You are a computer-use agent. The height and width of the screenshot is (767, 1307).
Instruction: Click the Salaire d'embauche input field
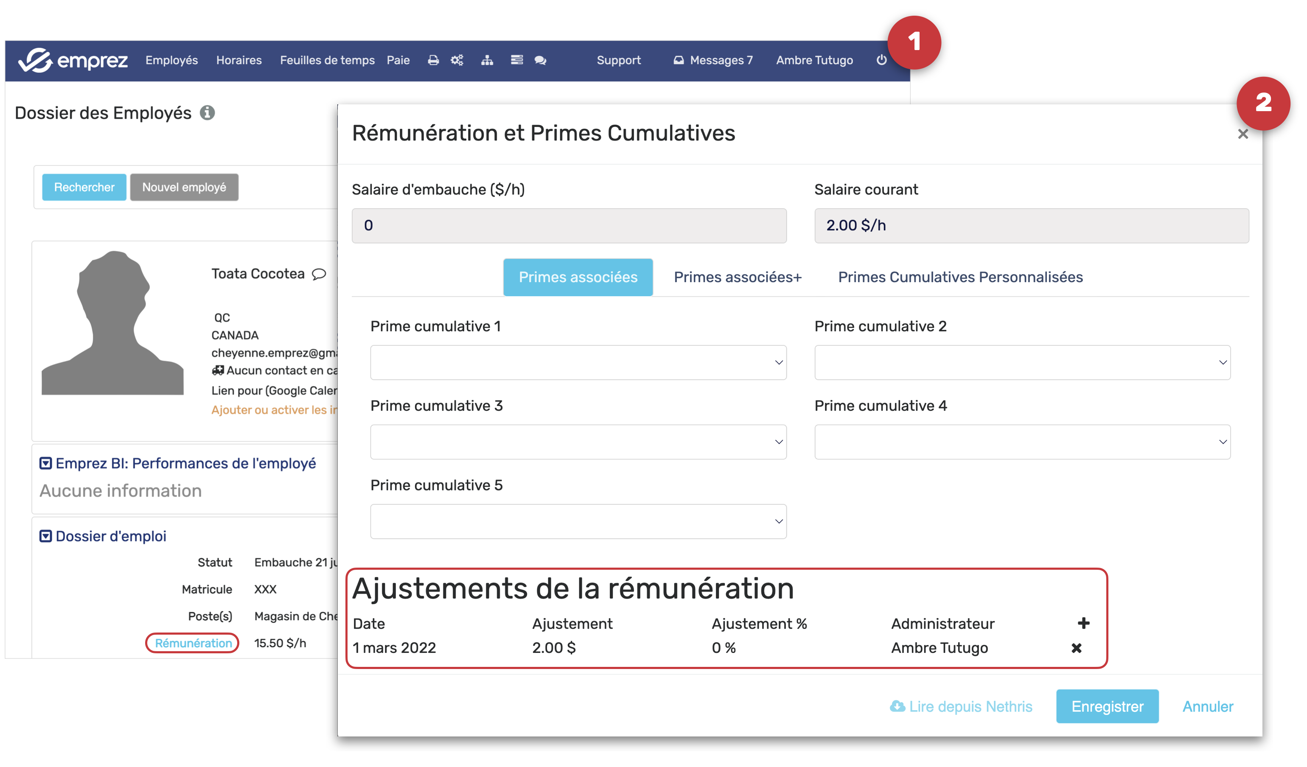click(x=569, y=226)
